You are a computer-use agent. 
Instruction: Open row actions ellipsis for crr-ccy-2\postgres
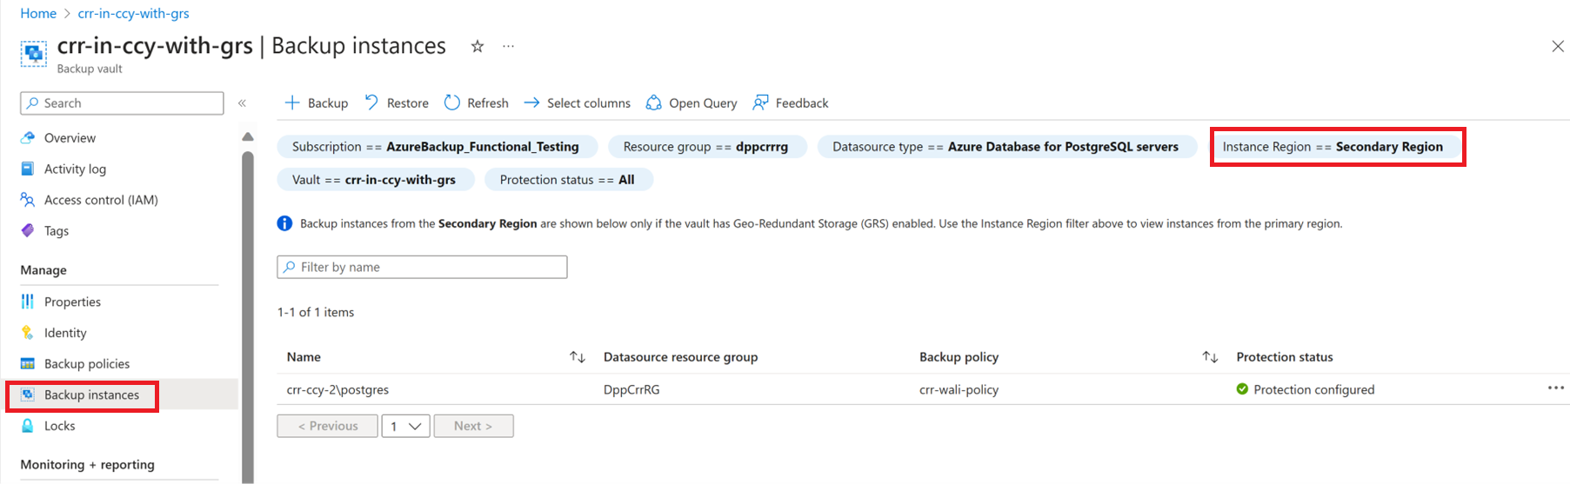pos(1556,388)
